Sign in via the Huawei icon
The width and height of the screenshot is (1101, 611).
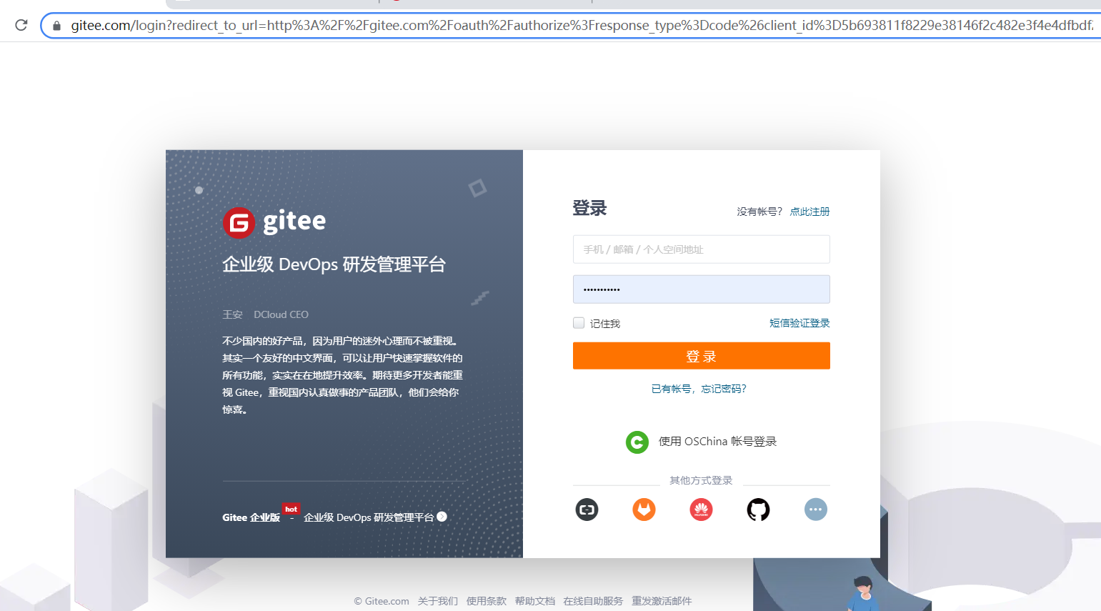[701, 510]
